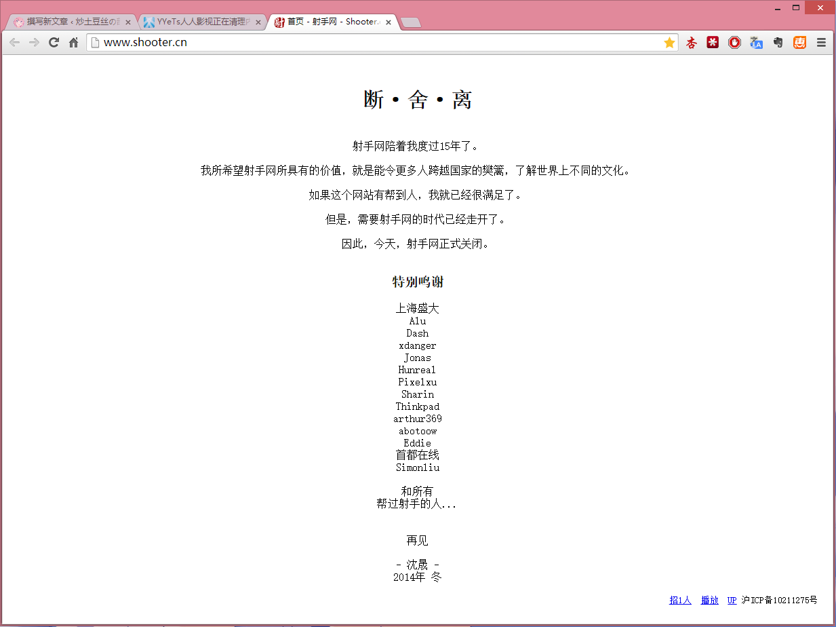This screenshot has height=627, width=836.
Task: Open the Chrome hamburger menu
Action: tap(821, 43)
